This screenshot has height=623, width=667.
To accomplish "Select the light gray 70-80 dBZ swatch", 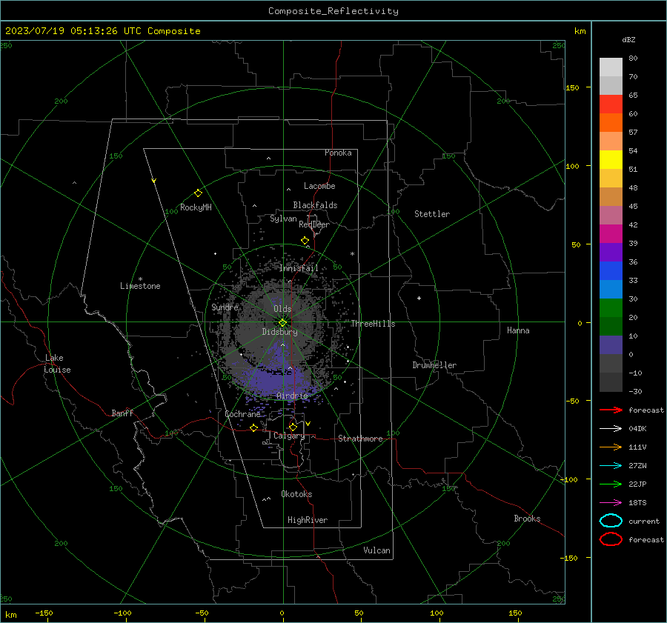I will [611, 67].
